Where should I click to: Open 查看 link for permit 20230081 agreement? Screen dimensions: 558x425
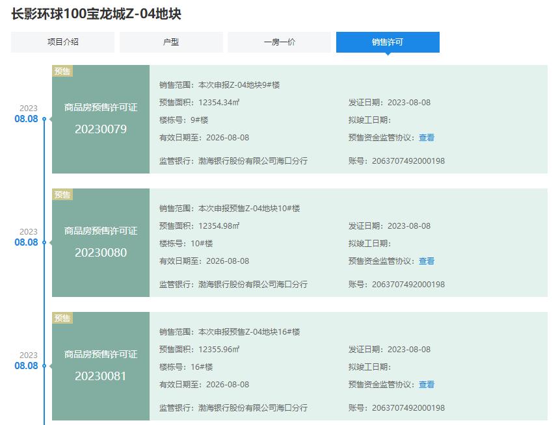pos(426,384)
